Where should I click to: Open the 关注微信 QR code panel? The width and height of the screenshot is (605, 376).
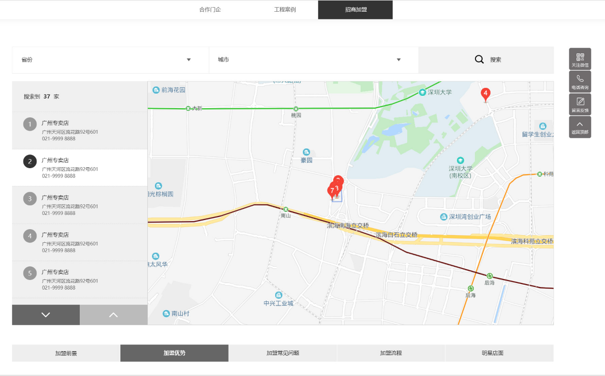(580, 58)
